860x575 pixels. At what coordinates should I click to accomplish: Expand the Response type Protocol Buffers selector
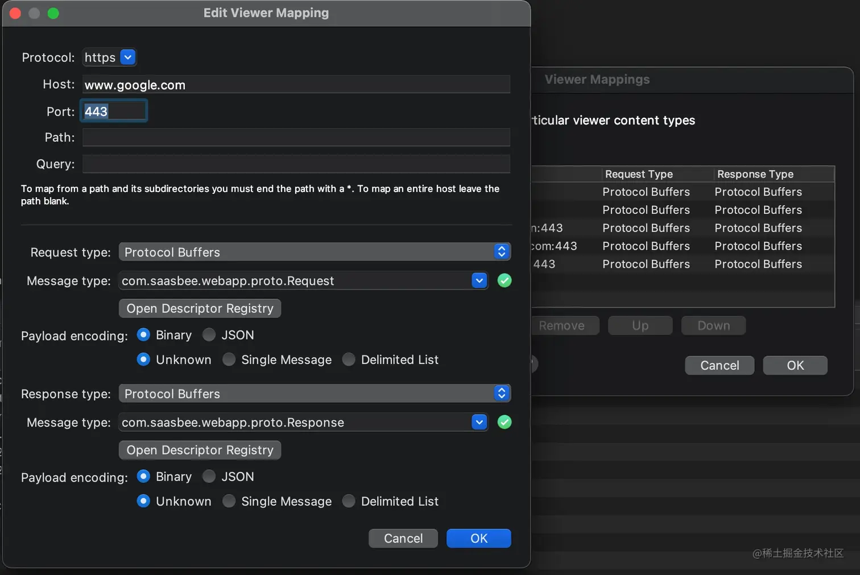[501, 393]
